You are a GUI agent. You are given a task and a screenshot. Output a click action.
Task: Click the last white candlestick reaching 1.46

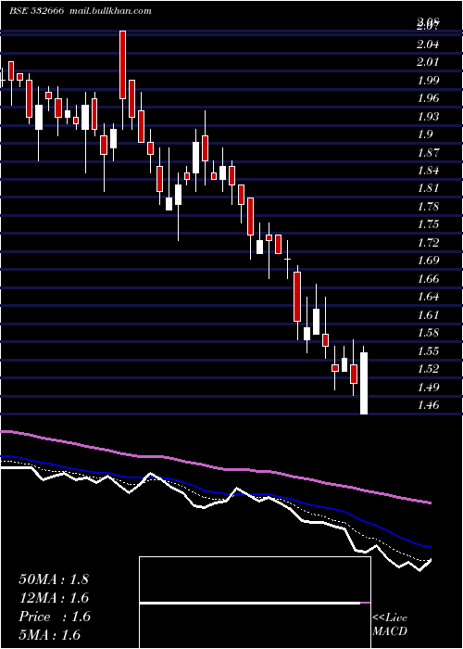pyautogui.click(x=364, y=383)
